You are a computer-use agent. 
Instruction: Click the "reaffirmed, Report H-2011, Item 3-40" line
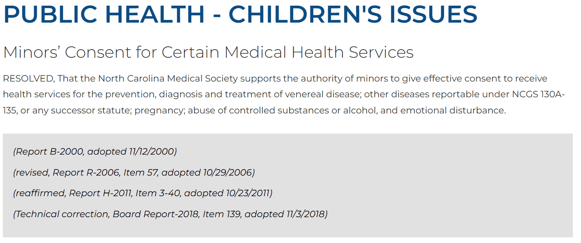143,193
